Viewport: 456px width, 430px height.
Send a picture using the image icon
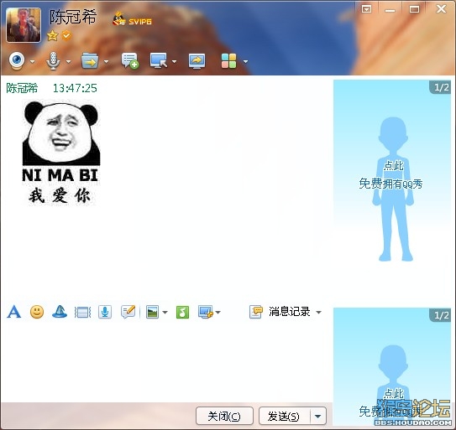[152, 312]
